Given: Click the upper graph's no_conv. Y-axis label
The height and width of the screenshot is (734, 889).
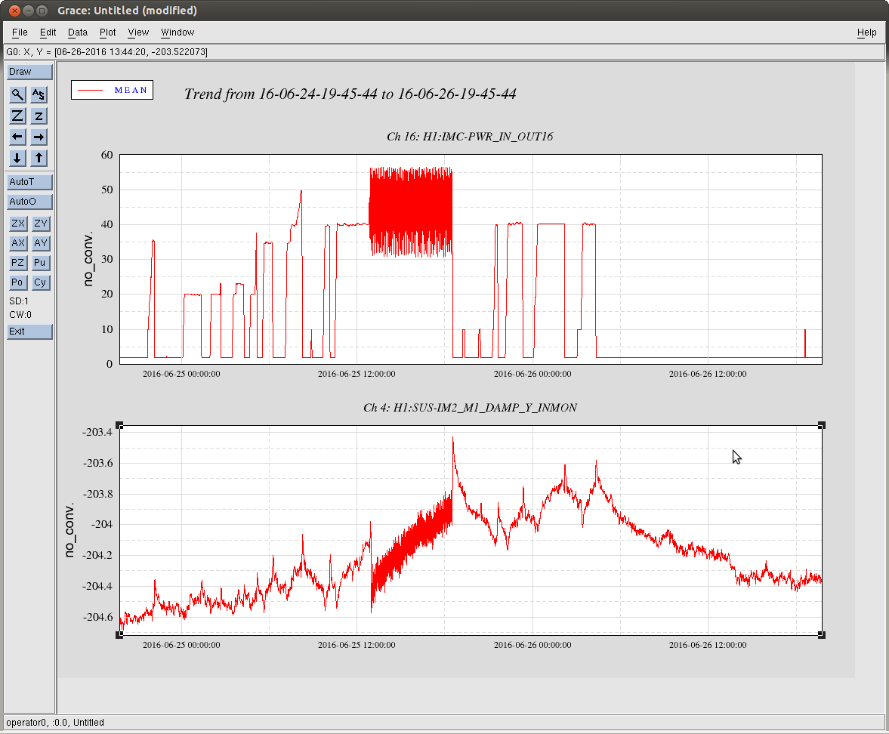Looking at the screenshot, I should 88,259.
